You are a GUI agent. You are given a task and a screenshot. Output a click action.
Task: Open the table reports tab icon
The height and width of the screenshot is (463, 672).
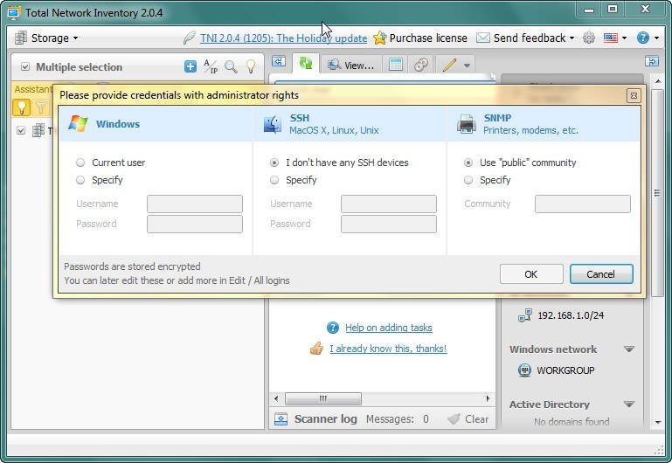[x=395, y=65]
